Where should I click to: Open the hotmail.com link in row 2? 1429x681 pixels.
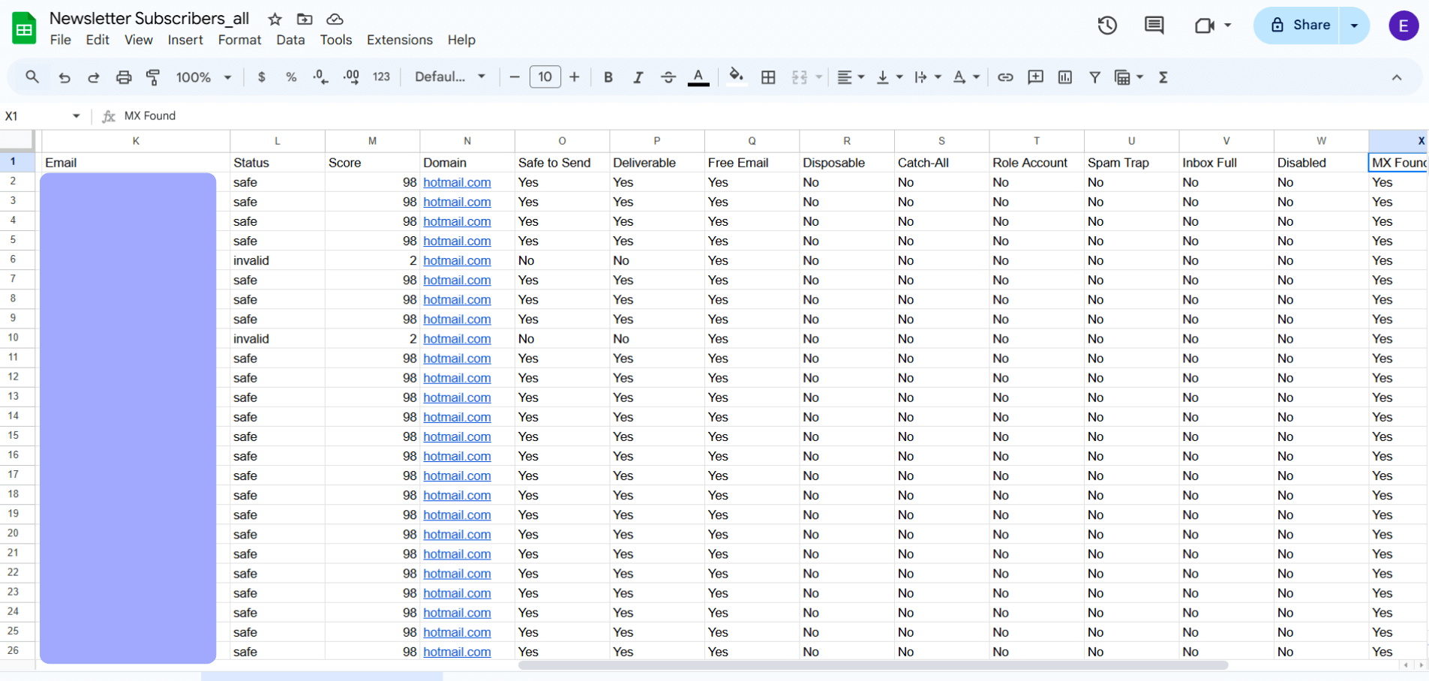tap(457, 182)
